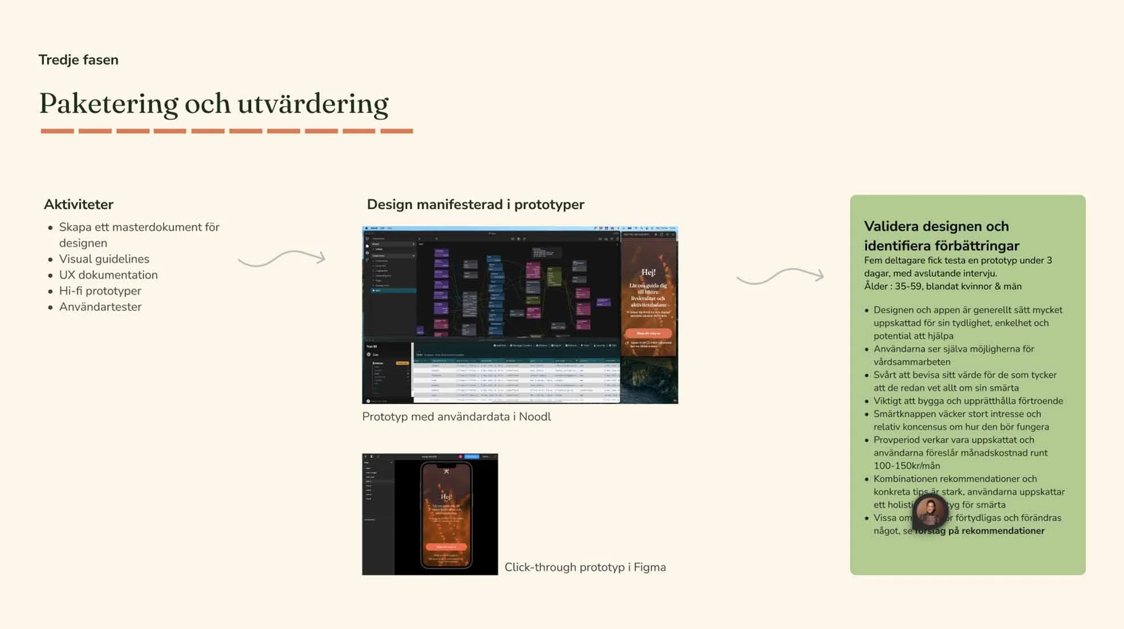Click the home icon in Noodl left sidebar
Image resolution: width=1124 pixels, height=629 pixels.
point(367,246)
